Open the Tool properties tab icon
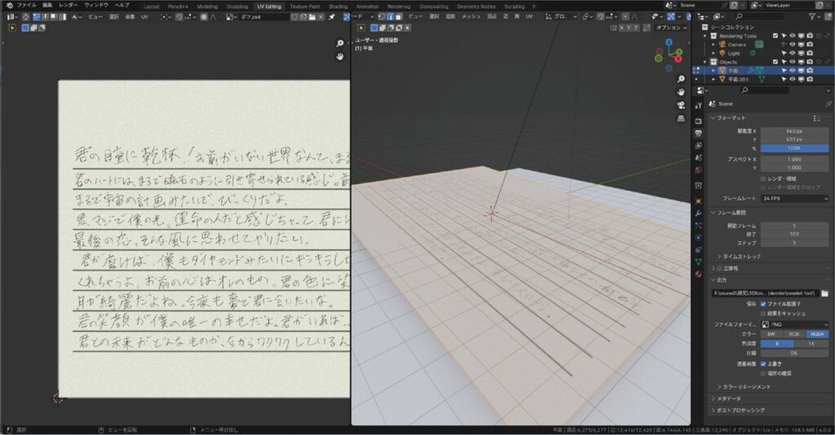Viewport: 835px width, 435px height. (698, 105)
